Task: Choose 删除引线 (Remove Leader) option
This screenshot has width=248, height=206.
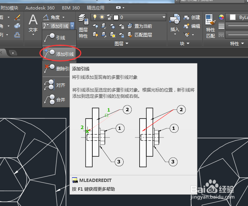Action: [56, 69]
